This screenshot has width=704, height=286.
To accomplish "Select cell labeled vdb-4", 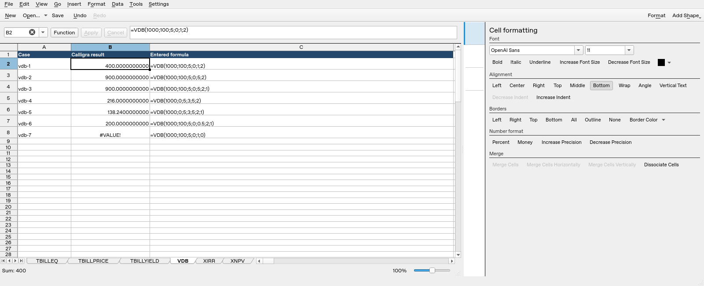I will pyautogui.click(x=44, y=98).
